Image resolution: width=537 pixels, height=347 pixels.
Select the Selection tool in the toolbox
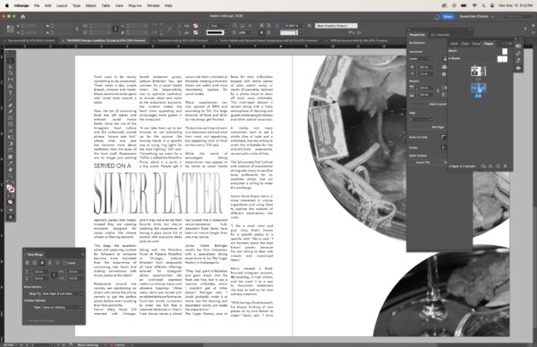11,61
